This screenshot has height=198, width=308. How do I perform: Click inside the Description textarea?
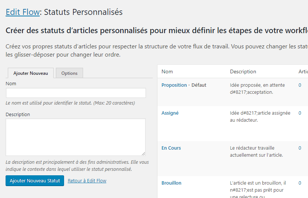[x=76, y=137]
